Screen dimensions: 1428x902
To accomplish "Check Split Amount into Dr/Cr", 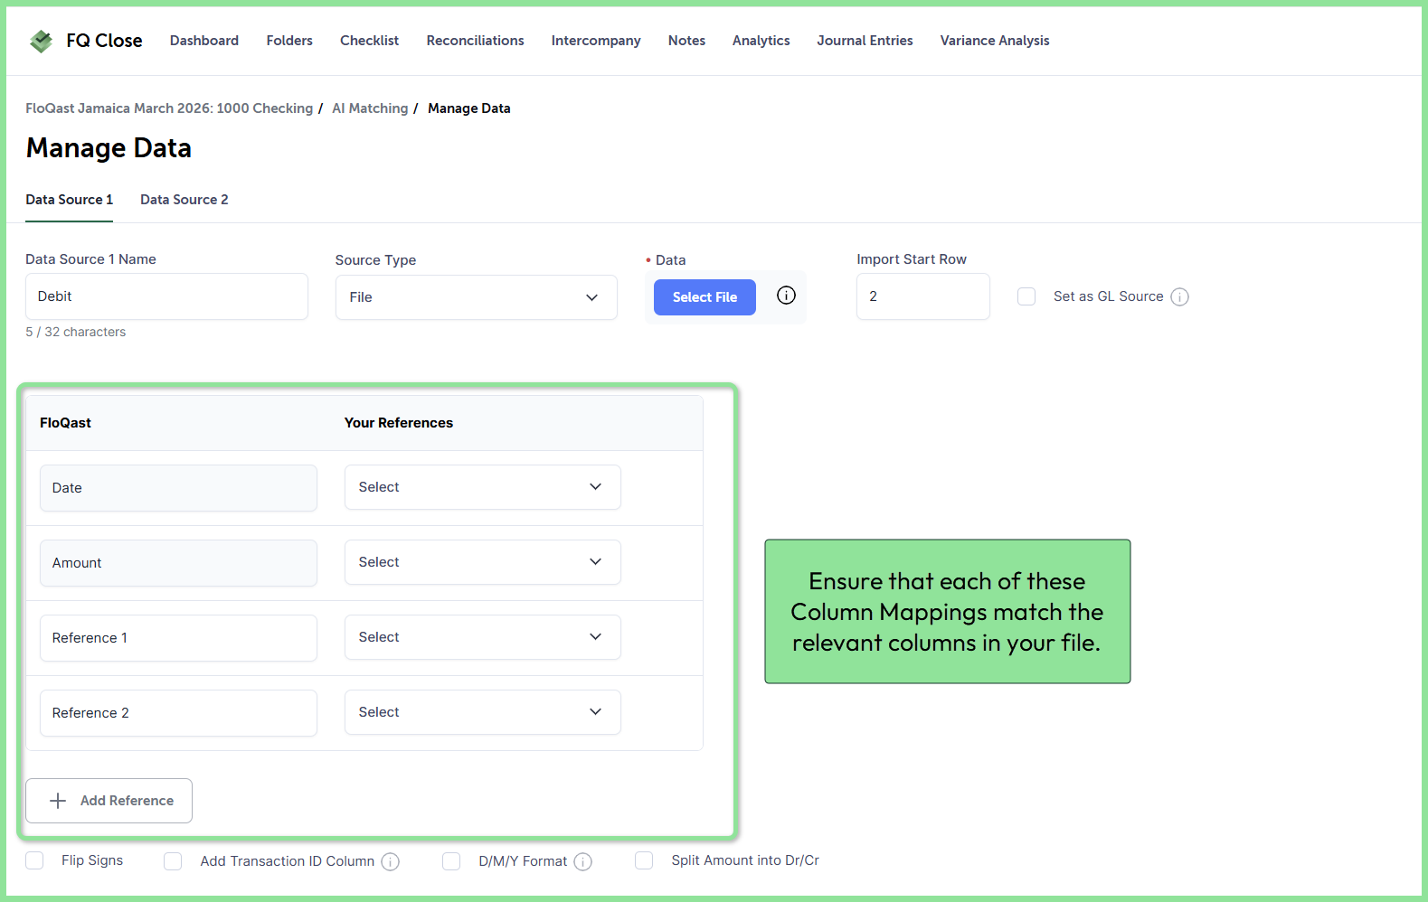I will (x=644, y=860).
